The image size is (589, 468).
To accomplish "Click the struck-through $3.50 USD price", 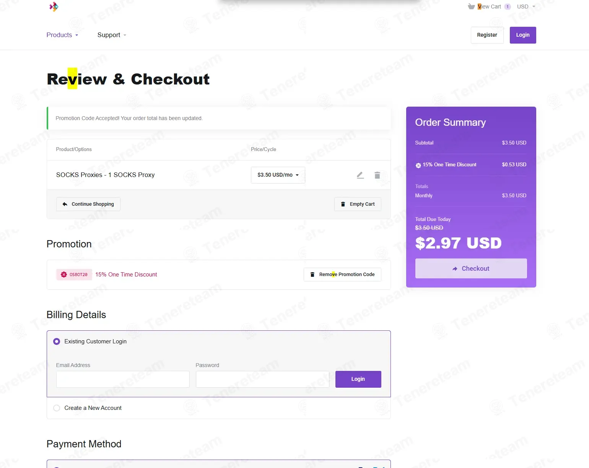I will [x=429, y=228].
